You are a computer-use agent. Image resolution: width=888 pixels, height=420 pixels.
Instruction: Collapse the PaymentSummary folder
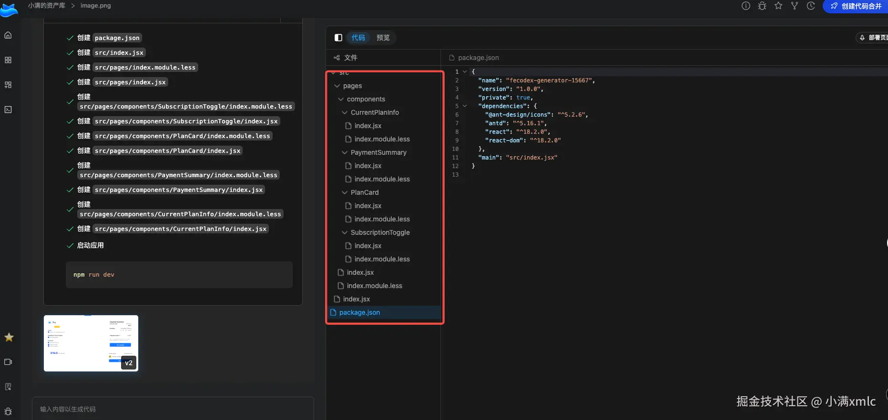click(x=345, y=152)
